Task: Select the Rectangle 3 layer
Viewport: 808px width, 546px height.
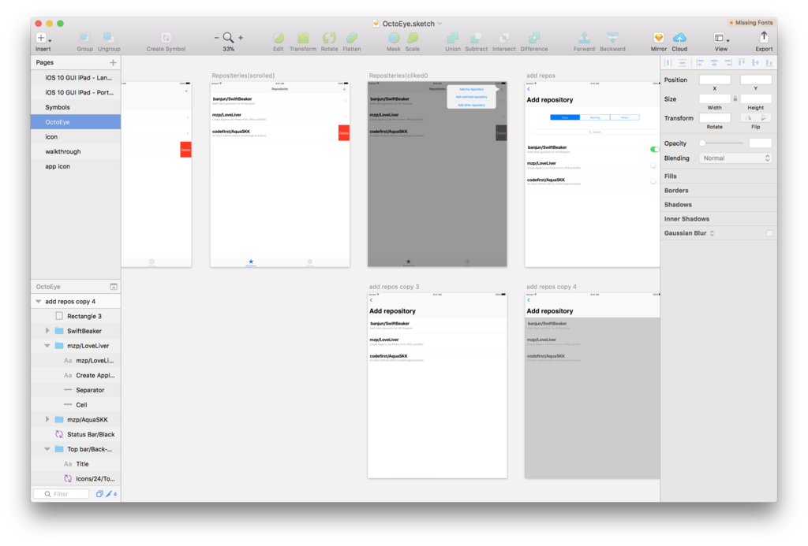Action: pyautogui.click(x=76, y=316)
